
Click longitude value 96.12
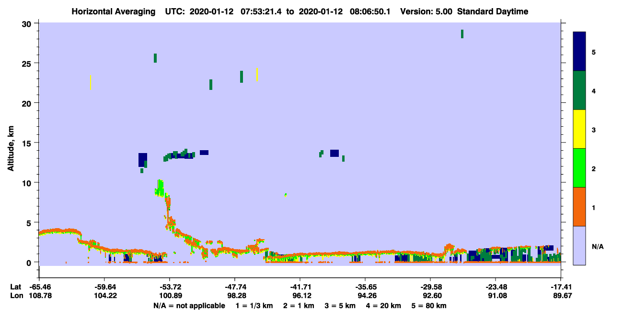tap(300, 296)
